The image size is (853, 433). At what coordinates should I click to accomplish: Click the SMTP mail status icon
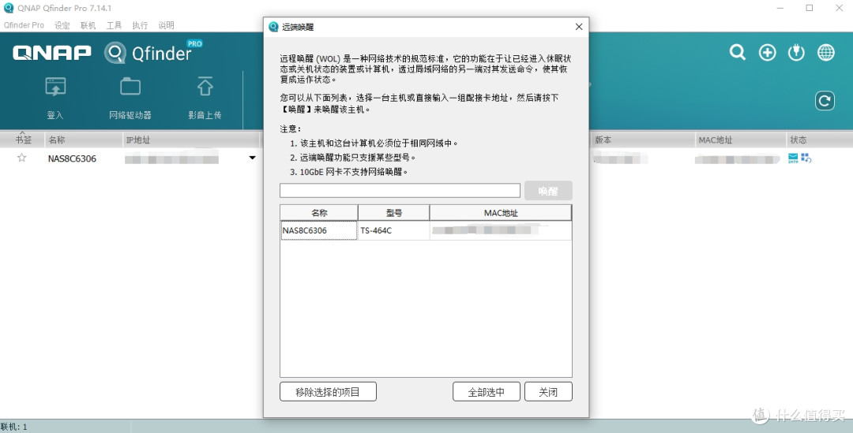[793, 158]
